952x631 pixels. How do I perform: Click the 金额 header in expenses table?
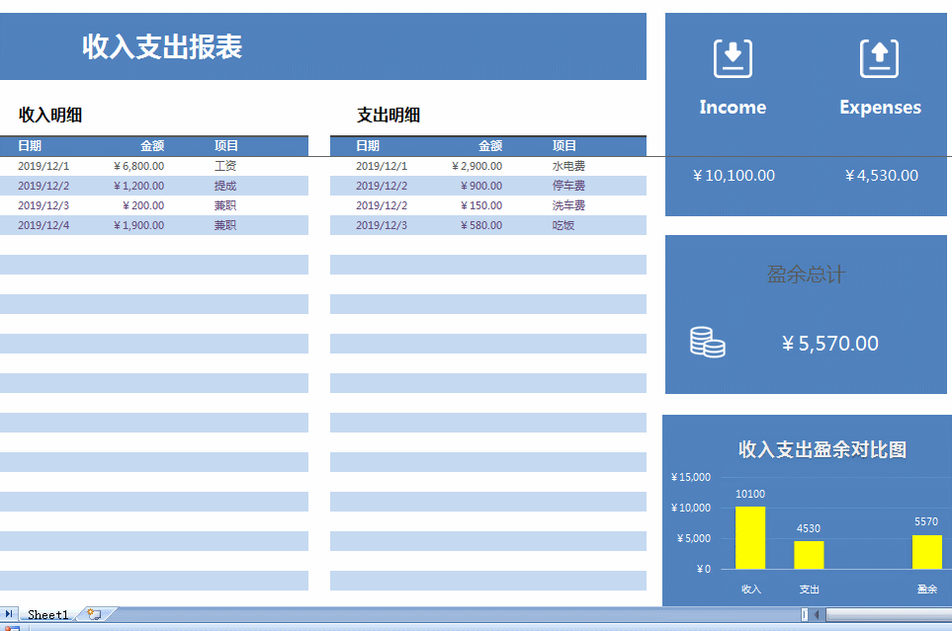tap(490, 145)
